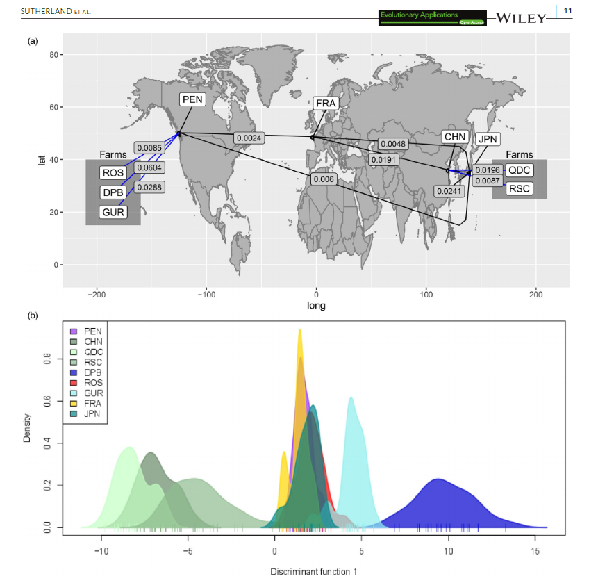
Task: Click the 'long' axis title
Action: coord(316,306)
